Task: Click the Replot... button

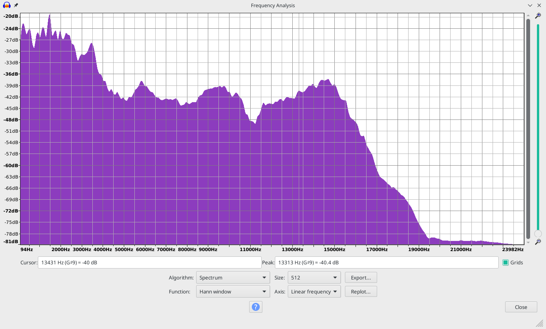Action: point(361,292)
